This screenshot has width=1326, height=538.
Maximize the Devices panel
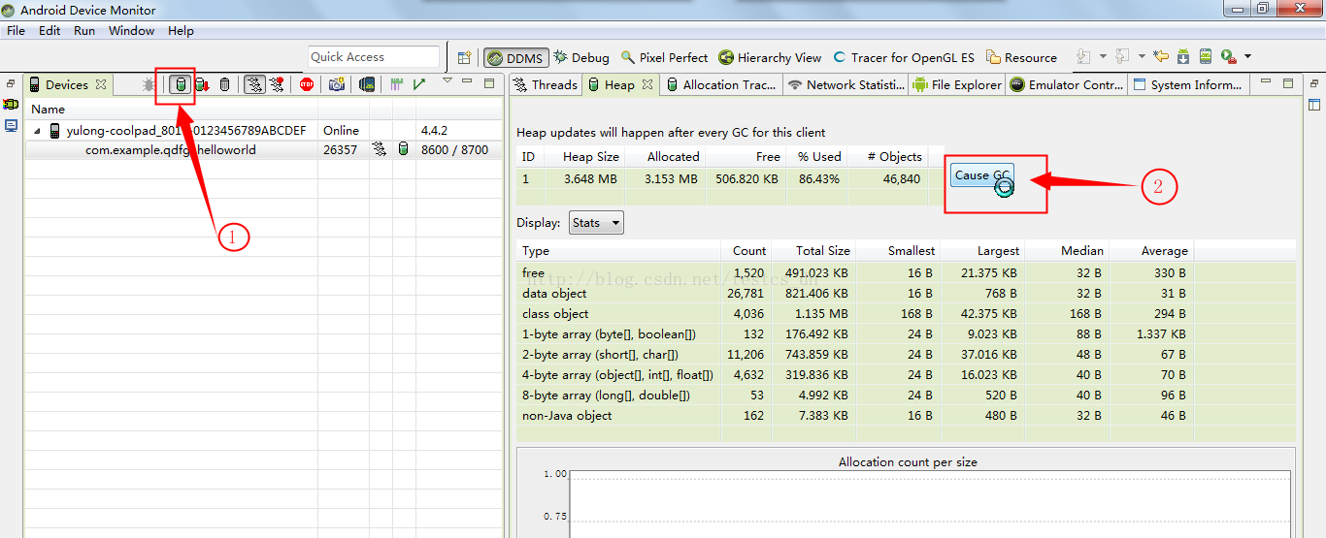tap(488, 83)
